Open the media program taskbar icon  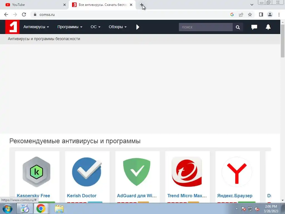click(x=24, y=208)
